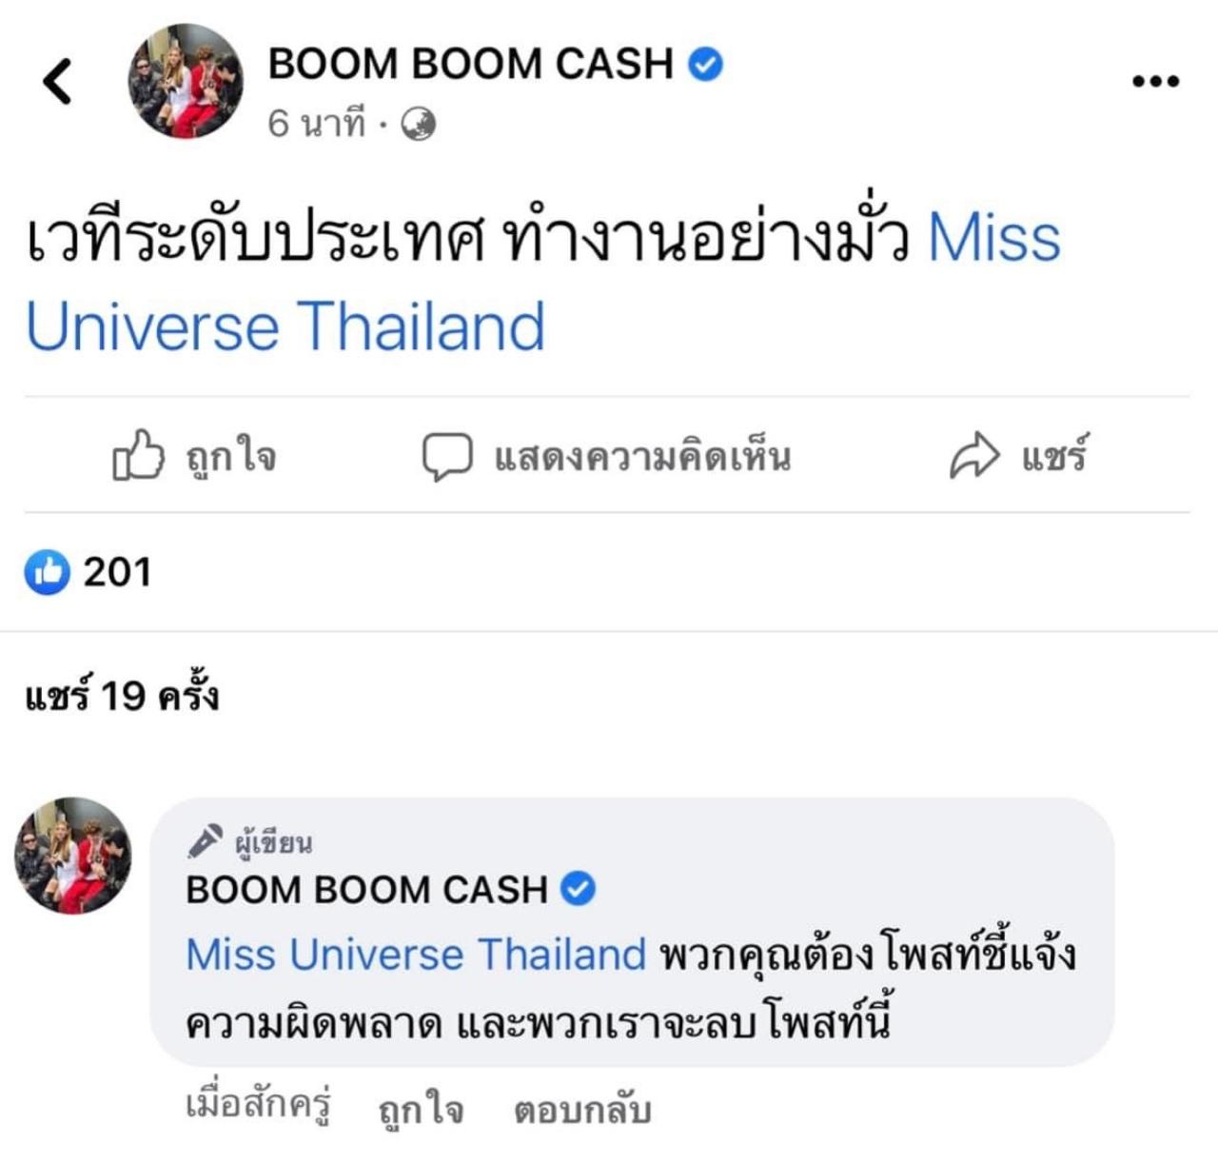Open BOOM BOOM CASH name in the comment
1218x1162 pixels.
(x=366, y=889)
